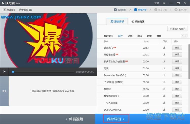Select 欢快 music category

(140, 36)
